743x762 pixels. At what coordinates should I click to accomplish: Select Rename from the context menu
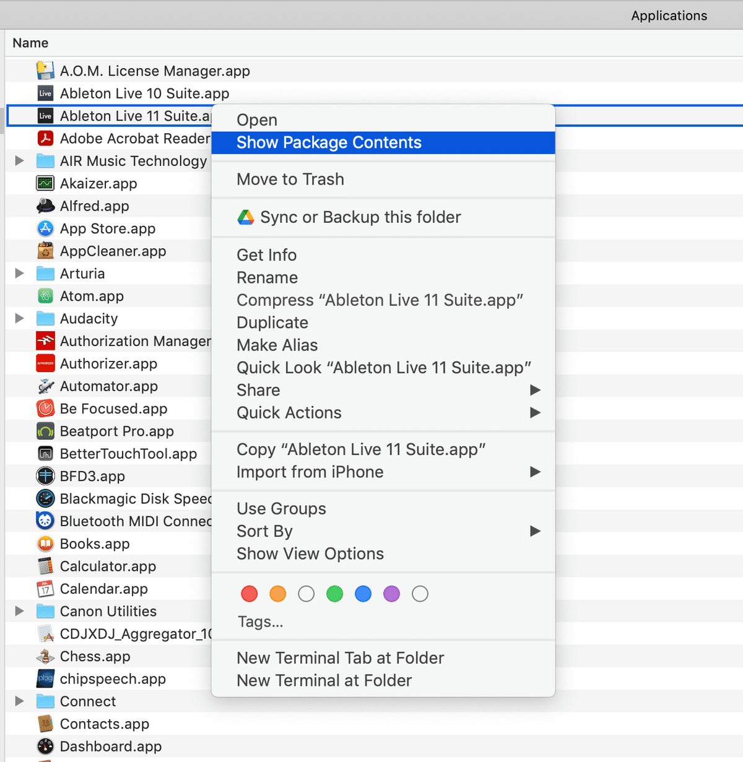(383, 277)
